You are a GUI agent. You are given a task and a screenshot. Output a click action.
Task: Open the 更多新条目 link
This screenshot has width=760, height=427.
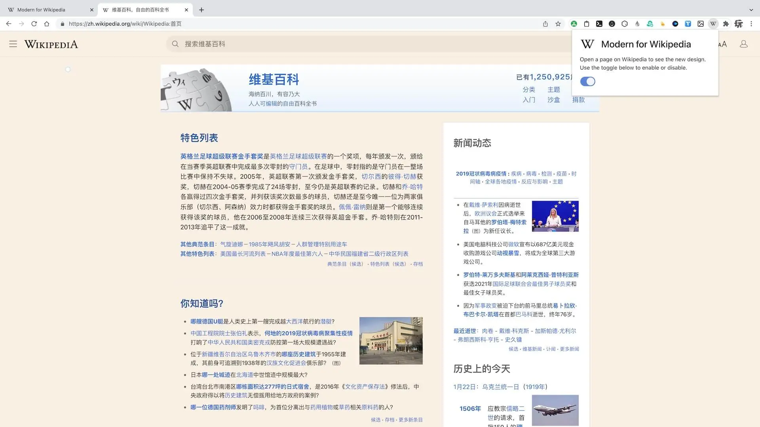click(x=410, y=420)
